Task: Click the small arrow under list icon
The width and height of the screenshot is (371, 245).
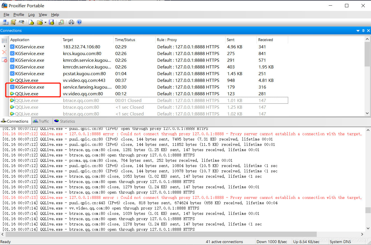Action: (x=4, y=46)
